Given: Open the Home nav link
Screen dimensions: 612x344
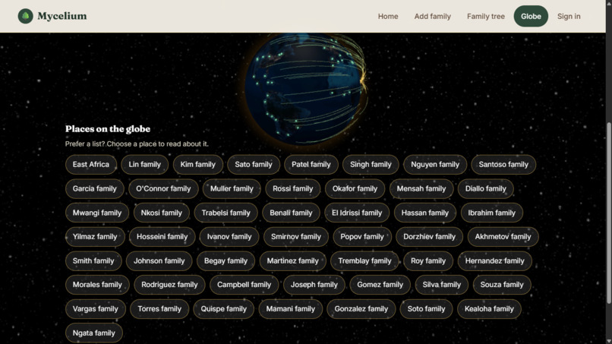Looking at the screenshot, I should tap(387, 17).
